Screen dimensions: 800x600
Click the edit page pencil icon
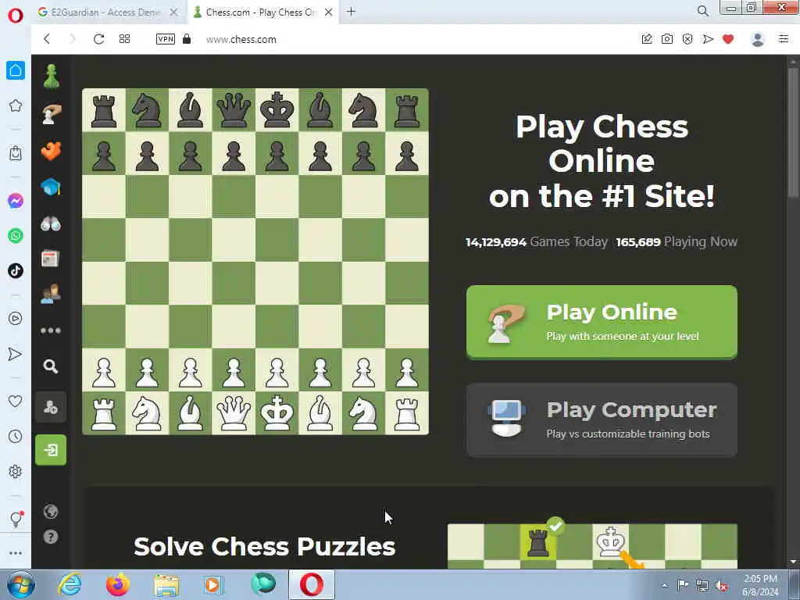pos(647,39)
